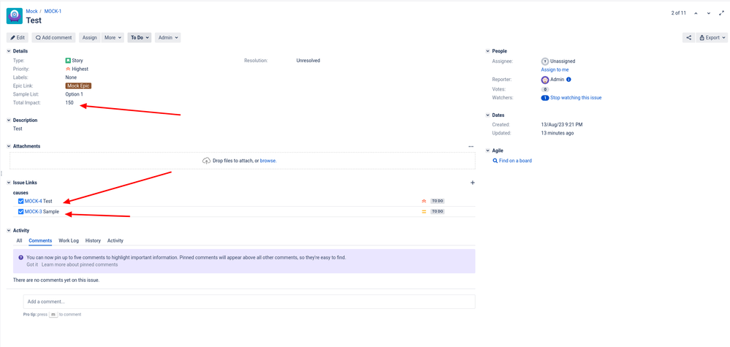The width and height of the screenshot is (730, 347).
Task: Click the Unassigned avatar icon
Action: 544,61
